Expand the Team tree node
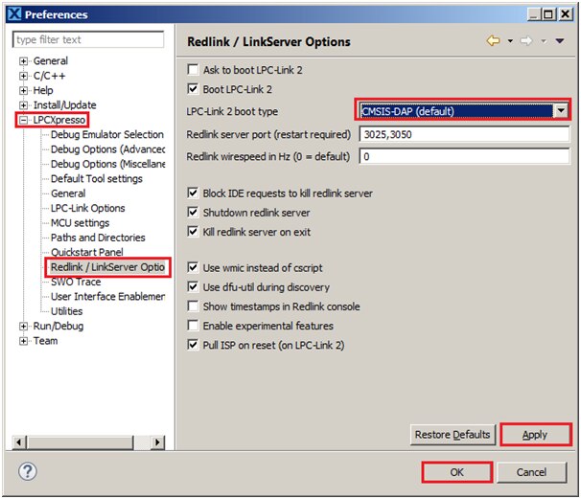 pyautogui.click(x=23, y=341)
